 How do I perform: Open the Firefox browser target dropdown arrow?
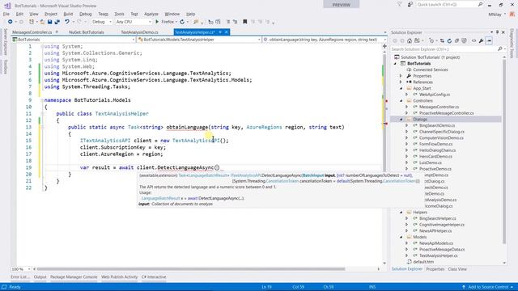pyautogui.click(x=176, y=22)
